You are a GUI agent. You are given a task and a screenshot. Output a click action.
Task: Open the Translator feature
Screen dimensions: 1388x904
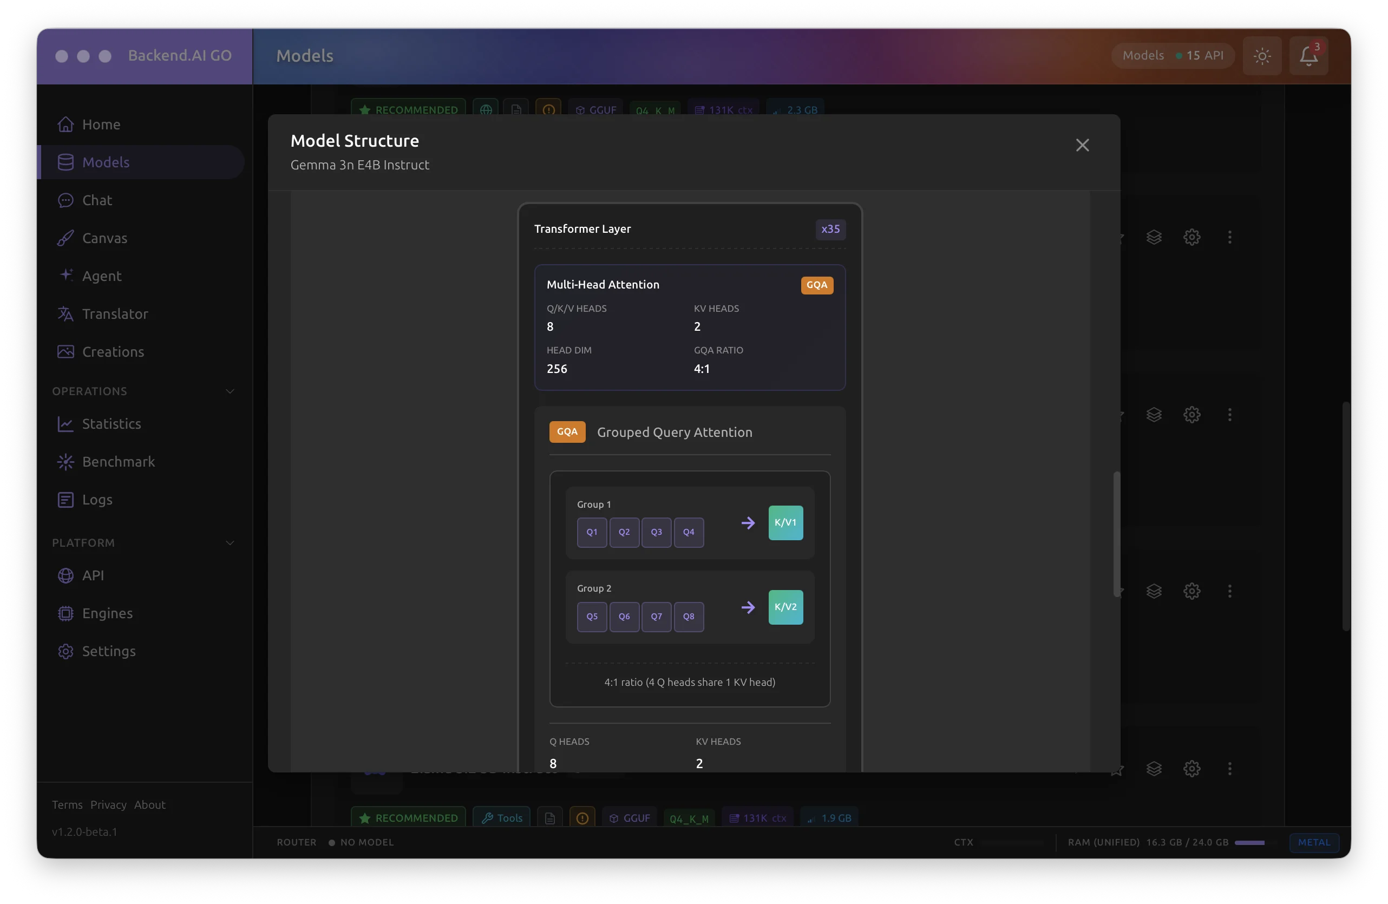point(115,314)
